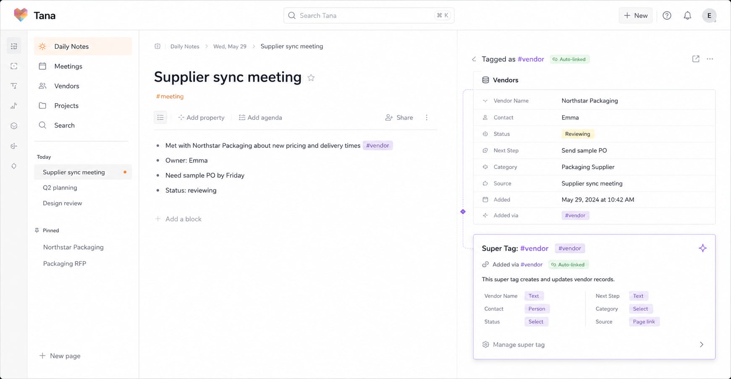
Task: Click the database icon beside the Vendors heading
Action: (x=485, y=80)
